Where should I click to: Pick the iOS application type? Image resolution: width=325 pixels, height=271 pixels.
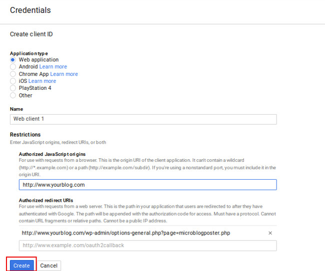(x=13, y=81)
